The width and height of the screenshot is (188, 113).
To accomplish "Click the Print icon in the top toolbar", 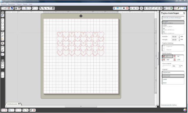I will [x=16, y=8].
